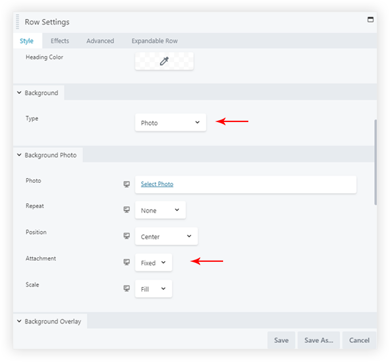Switch to the Advanced tab
The image size is (390, 362).
click(x=100, y=41)
